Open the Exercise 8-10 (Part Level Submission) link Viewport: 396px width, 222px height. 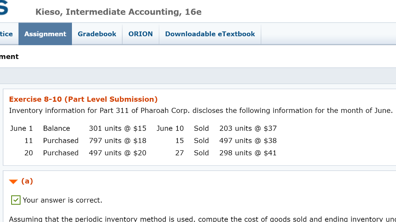(83, 99)
